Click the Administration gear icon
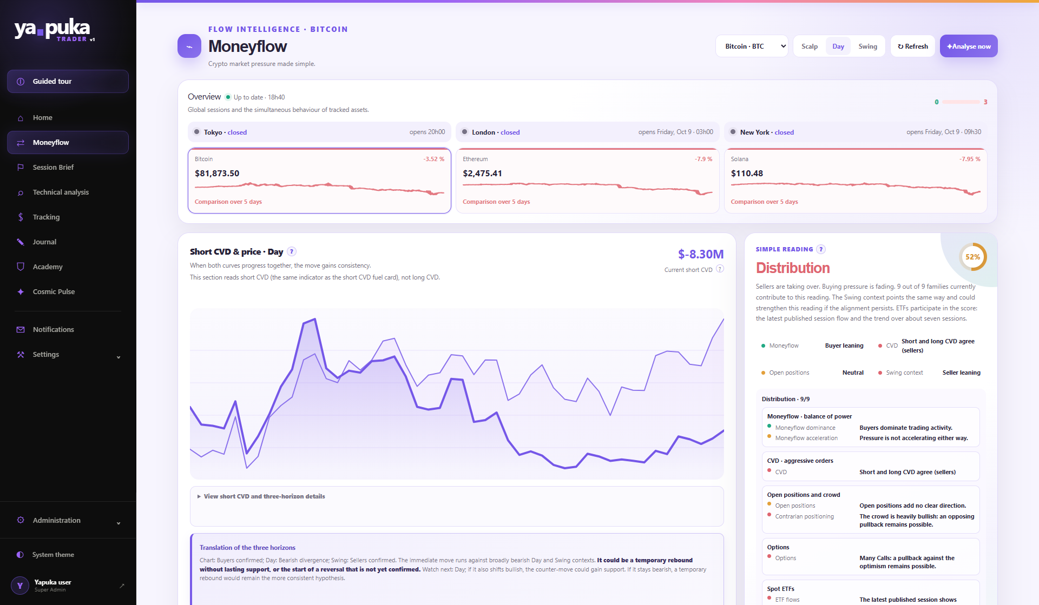 [21, 520]
